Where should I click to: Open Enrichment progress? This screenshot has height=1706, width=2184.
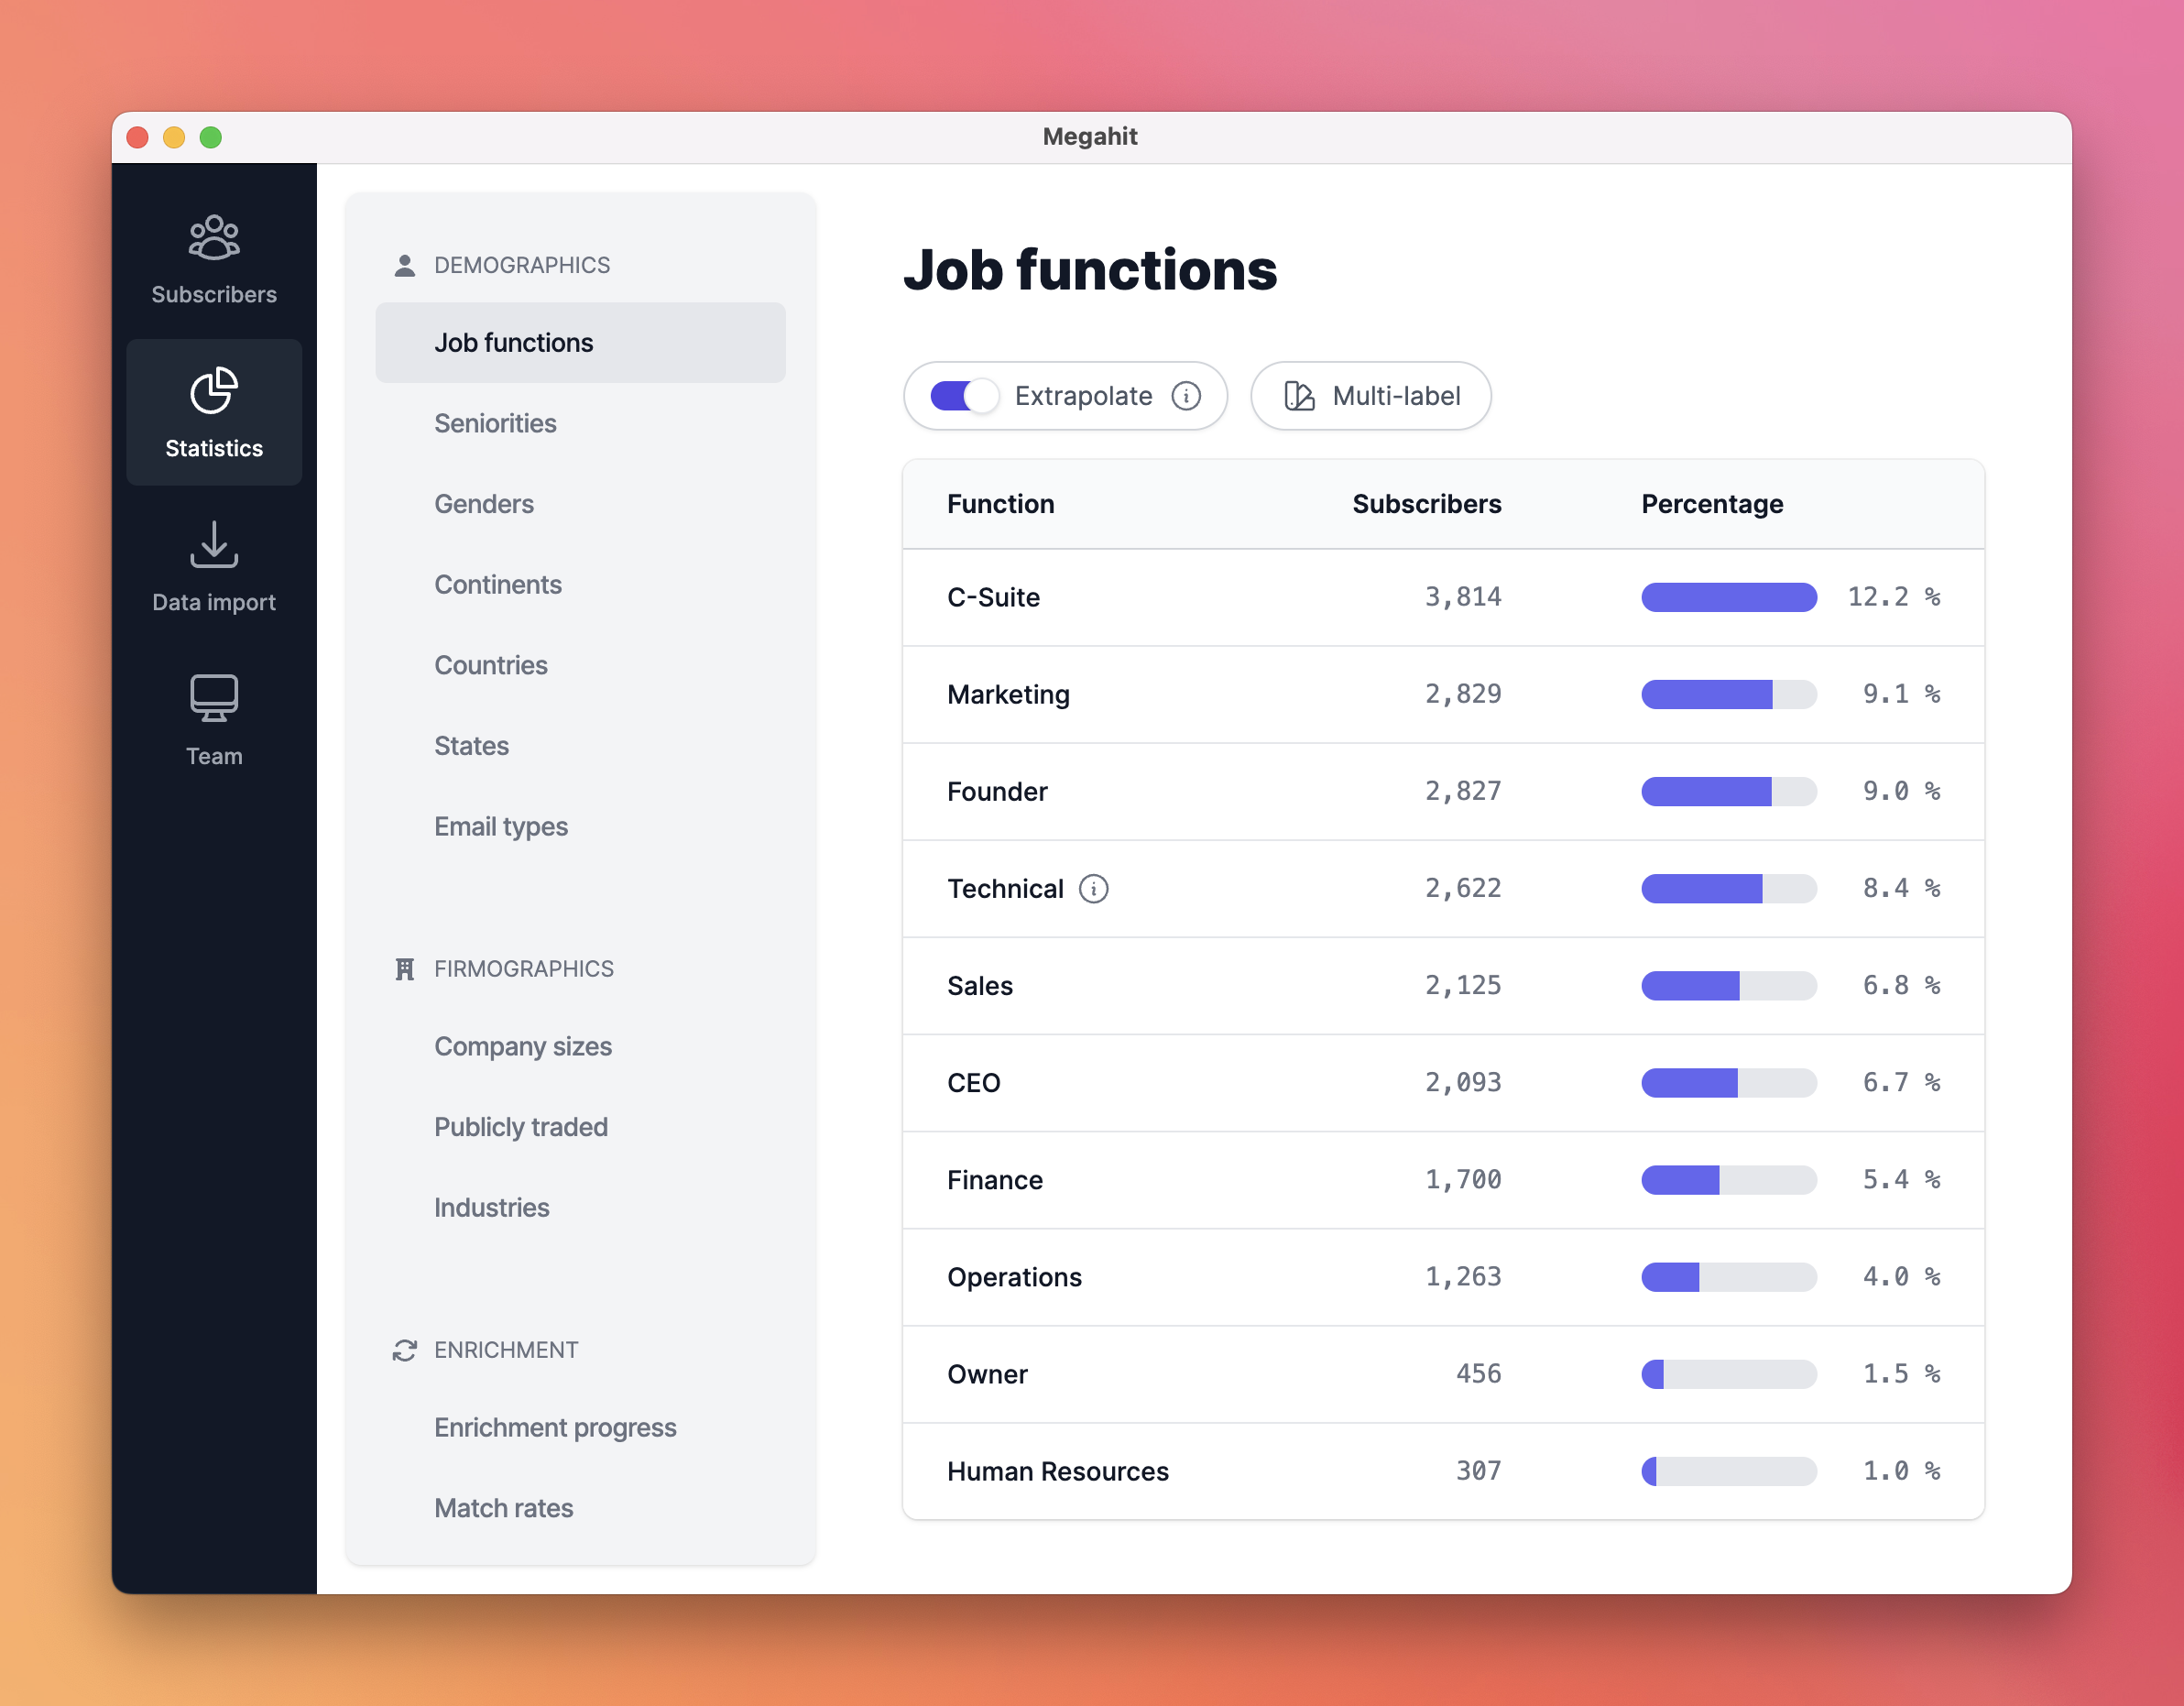[555, 1427]
